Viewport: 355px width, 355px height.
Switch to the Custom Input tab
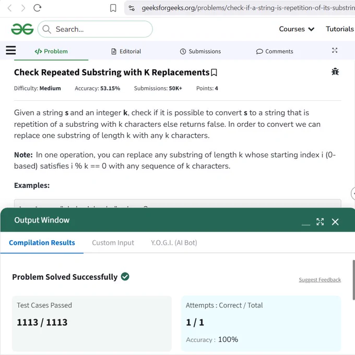[113, 243]
